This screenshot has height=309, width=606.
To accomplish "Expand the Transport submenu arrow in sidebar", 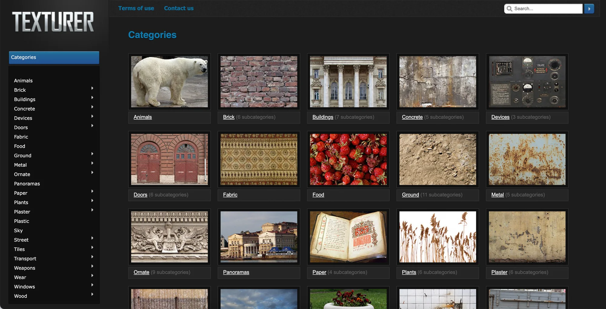I will 92,257.
